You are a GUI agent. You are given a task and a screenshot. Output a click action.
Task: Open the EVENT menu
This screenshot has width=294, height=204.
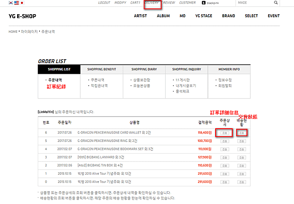point(273,16)
